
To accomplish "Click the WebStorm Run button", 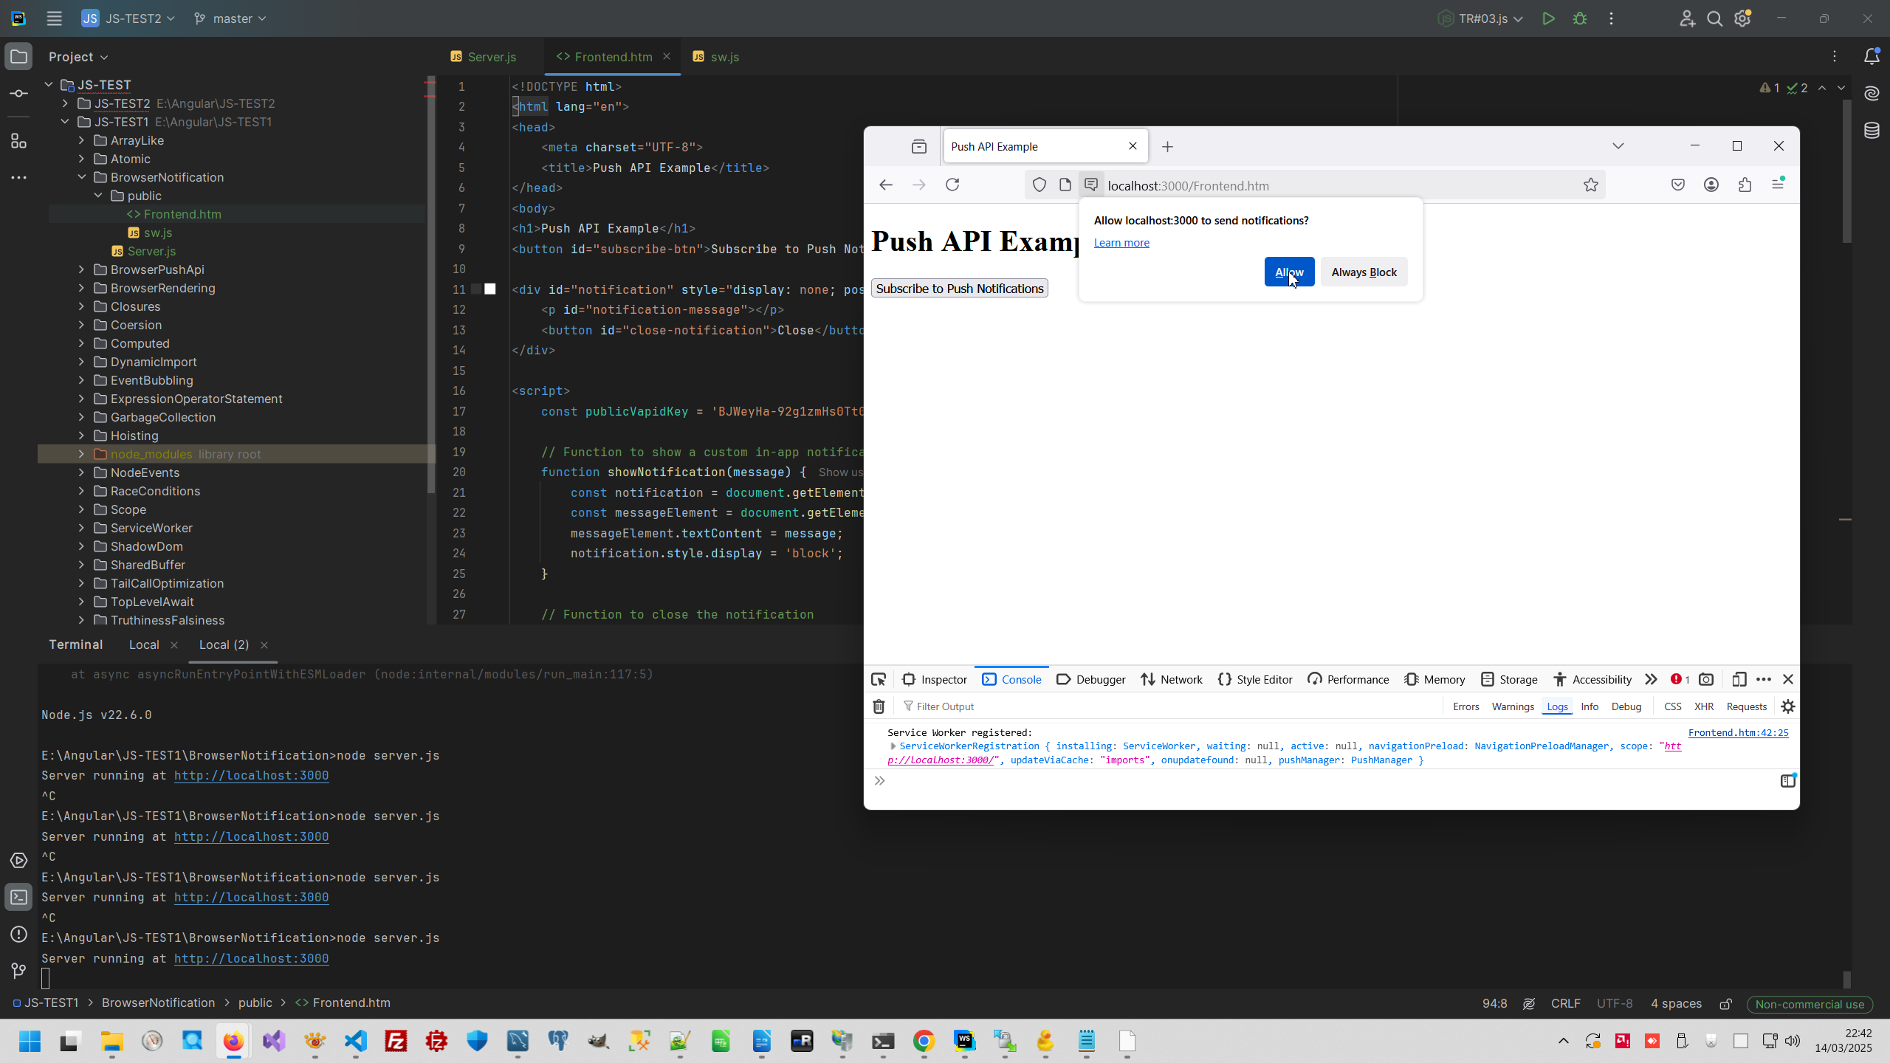I will 1548,18.
